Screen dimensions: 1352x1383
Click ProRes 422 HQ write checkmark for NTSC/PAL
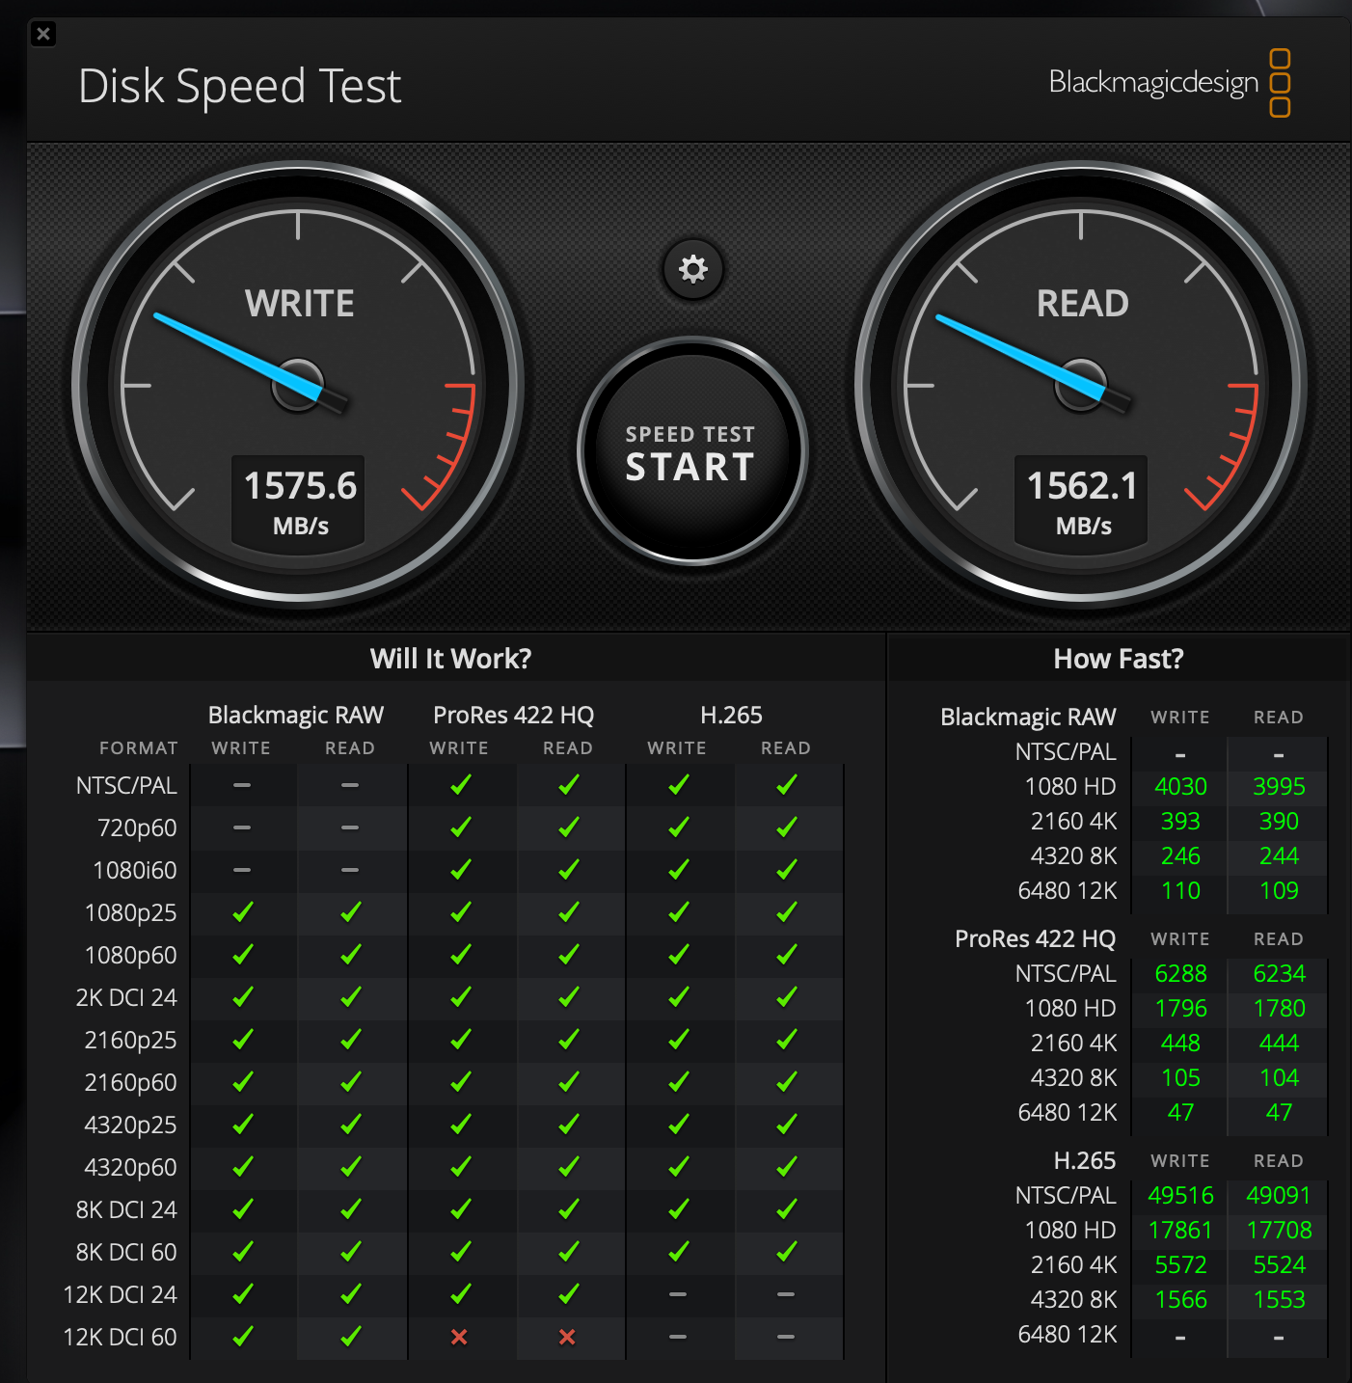461,784
